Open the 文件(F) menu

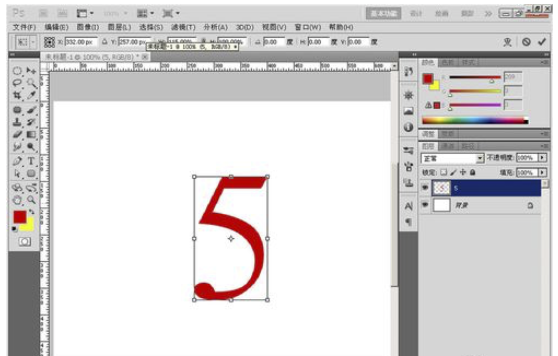click(x=24, y=27)
